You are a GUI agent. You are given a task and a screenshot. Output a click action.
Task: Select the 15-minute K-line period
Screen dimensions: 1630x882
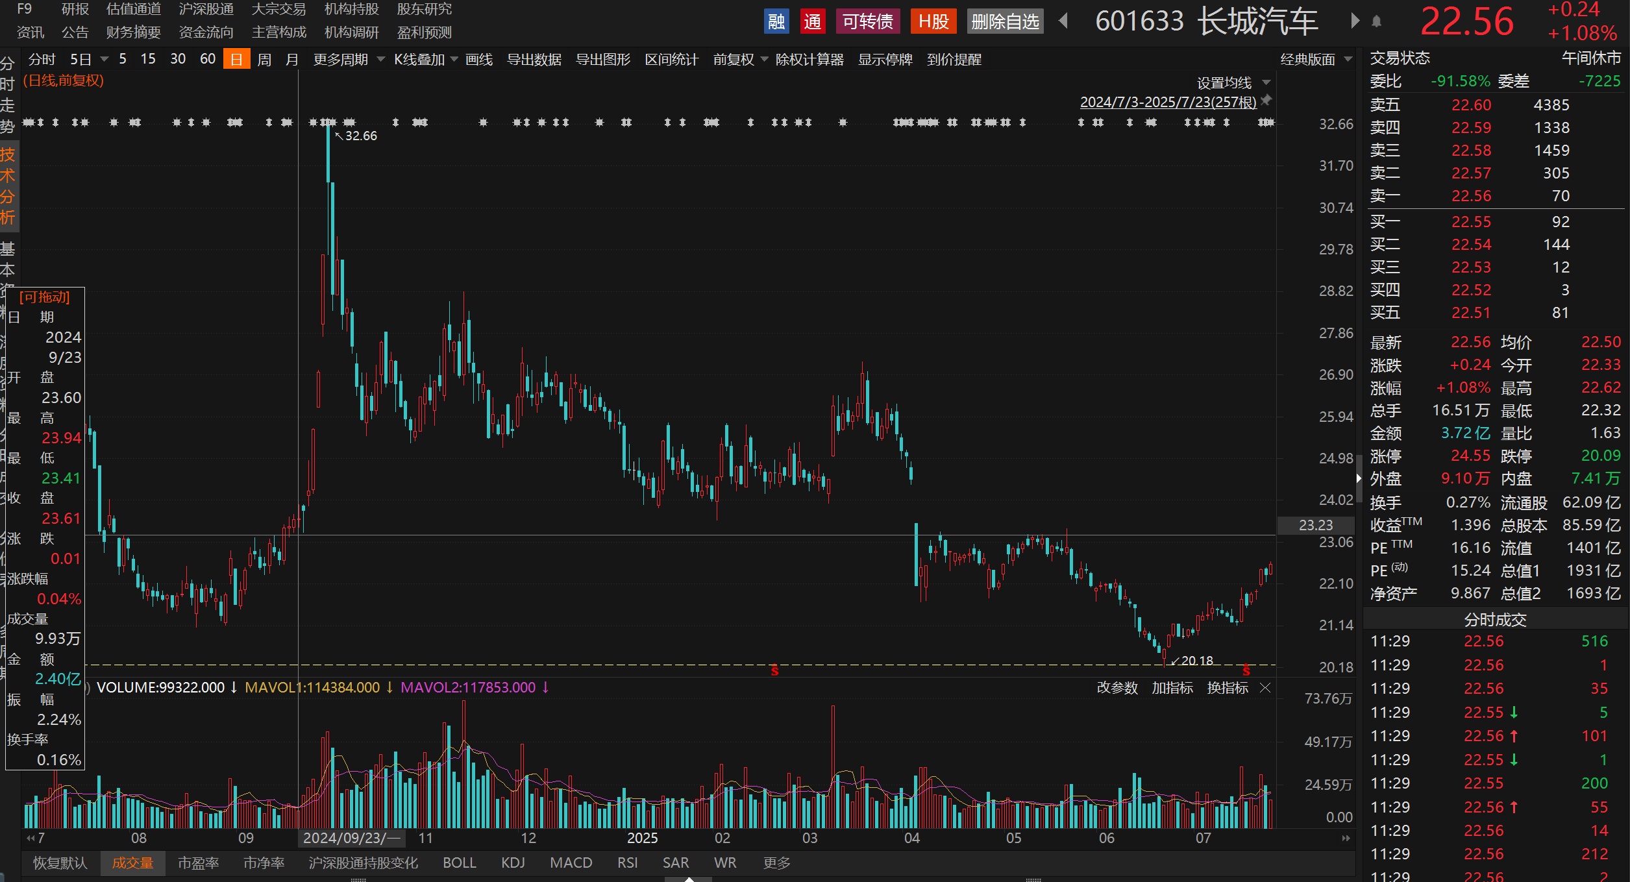(148, 59)
